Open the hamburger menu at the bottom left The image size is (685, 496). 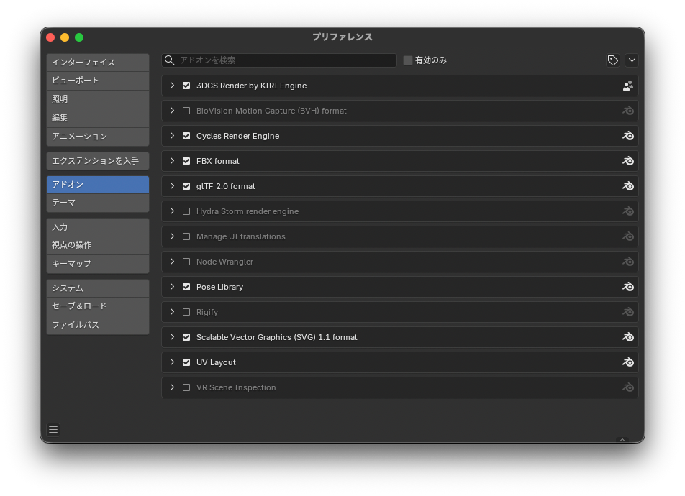(x=53, y=429)
